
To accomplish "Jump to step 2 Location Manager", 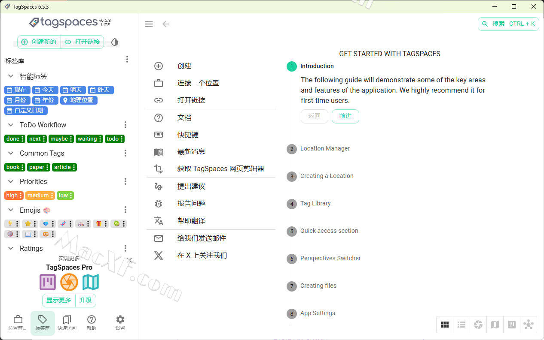I will (x=318, y=149).
